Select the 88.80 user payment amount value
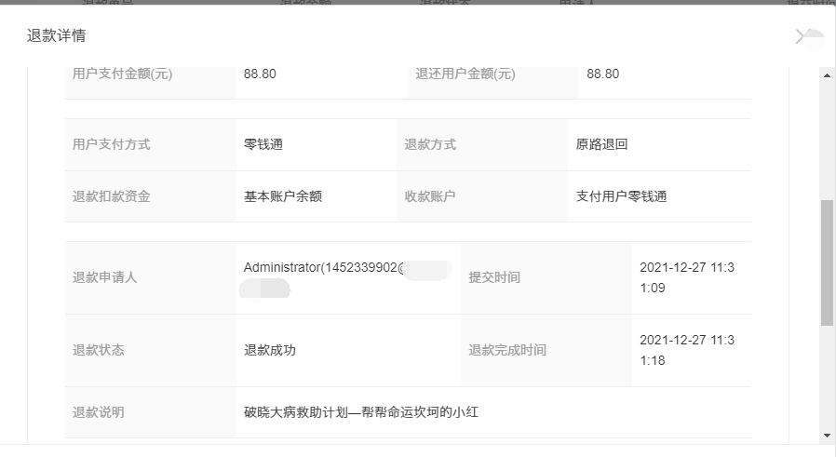Screen dimensions: 836x457 pos(260,74)
